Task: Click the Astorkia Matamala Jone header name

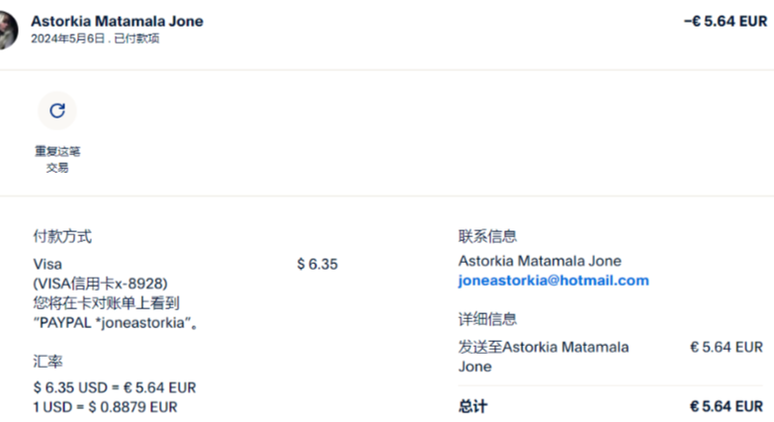Action: click(117, 21)
